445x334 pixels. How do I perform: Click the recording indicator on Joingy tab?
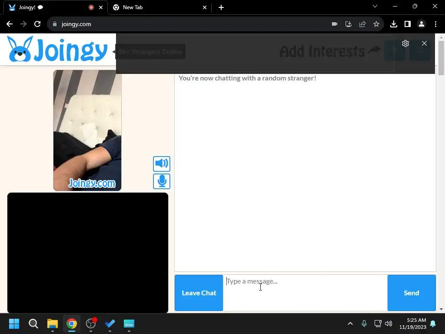(91, 7)
